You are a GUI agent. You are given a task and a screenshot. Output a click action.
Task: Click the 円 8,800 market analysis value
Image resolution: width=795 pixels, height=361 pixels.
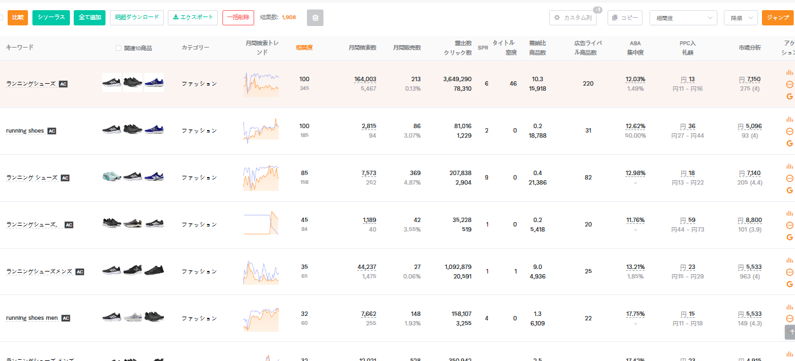(x=750, y=220)
